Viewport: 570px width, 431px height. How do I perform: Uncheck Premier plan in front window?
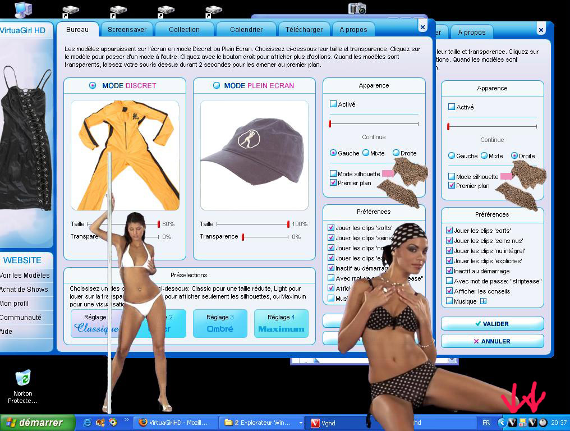pos(333,182)
